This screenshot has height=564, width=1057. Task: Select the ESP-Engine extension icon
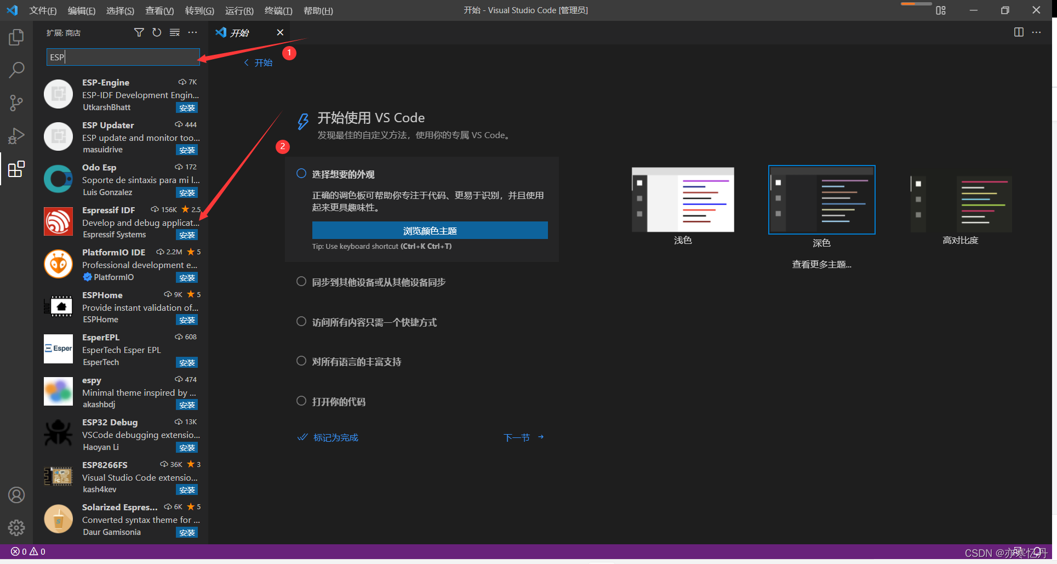pyautogui.click(x=58, y=94)
